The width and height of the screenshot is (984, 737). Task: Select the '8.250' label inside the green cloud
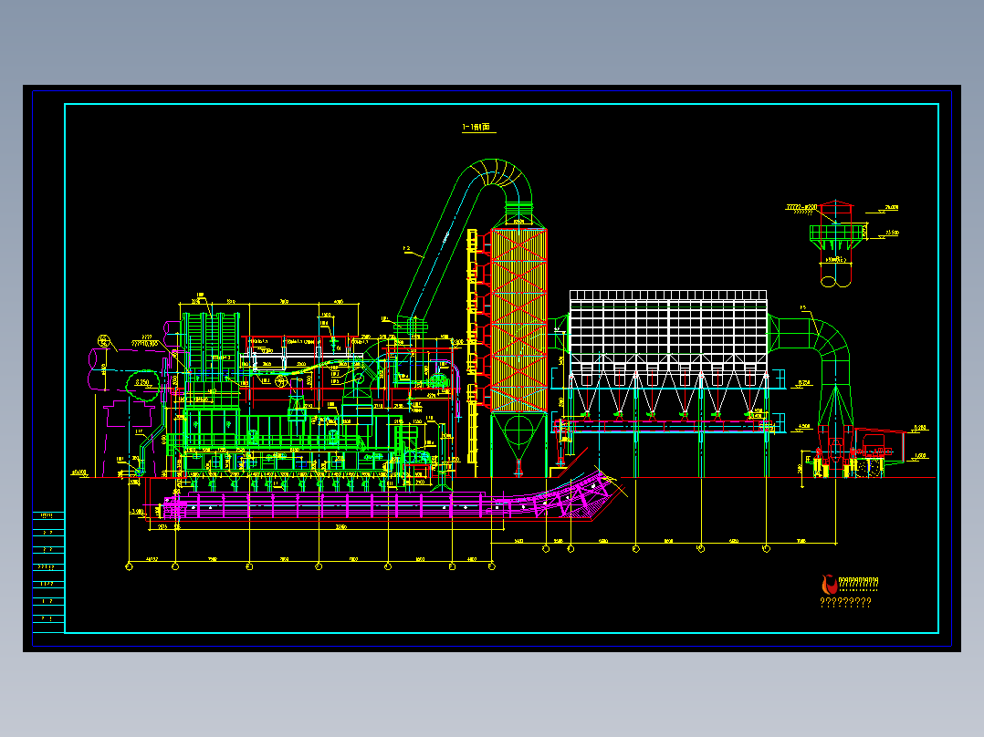(142, 382)
